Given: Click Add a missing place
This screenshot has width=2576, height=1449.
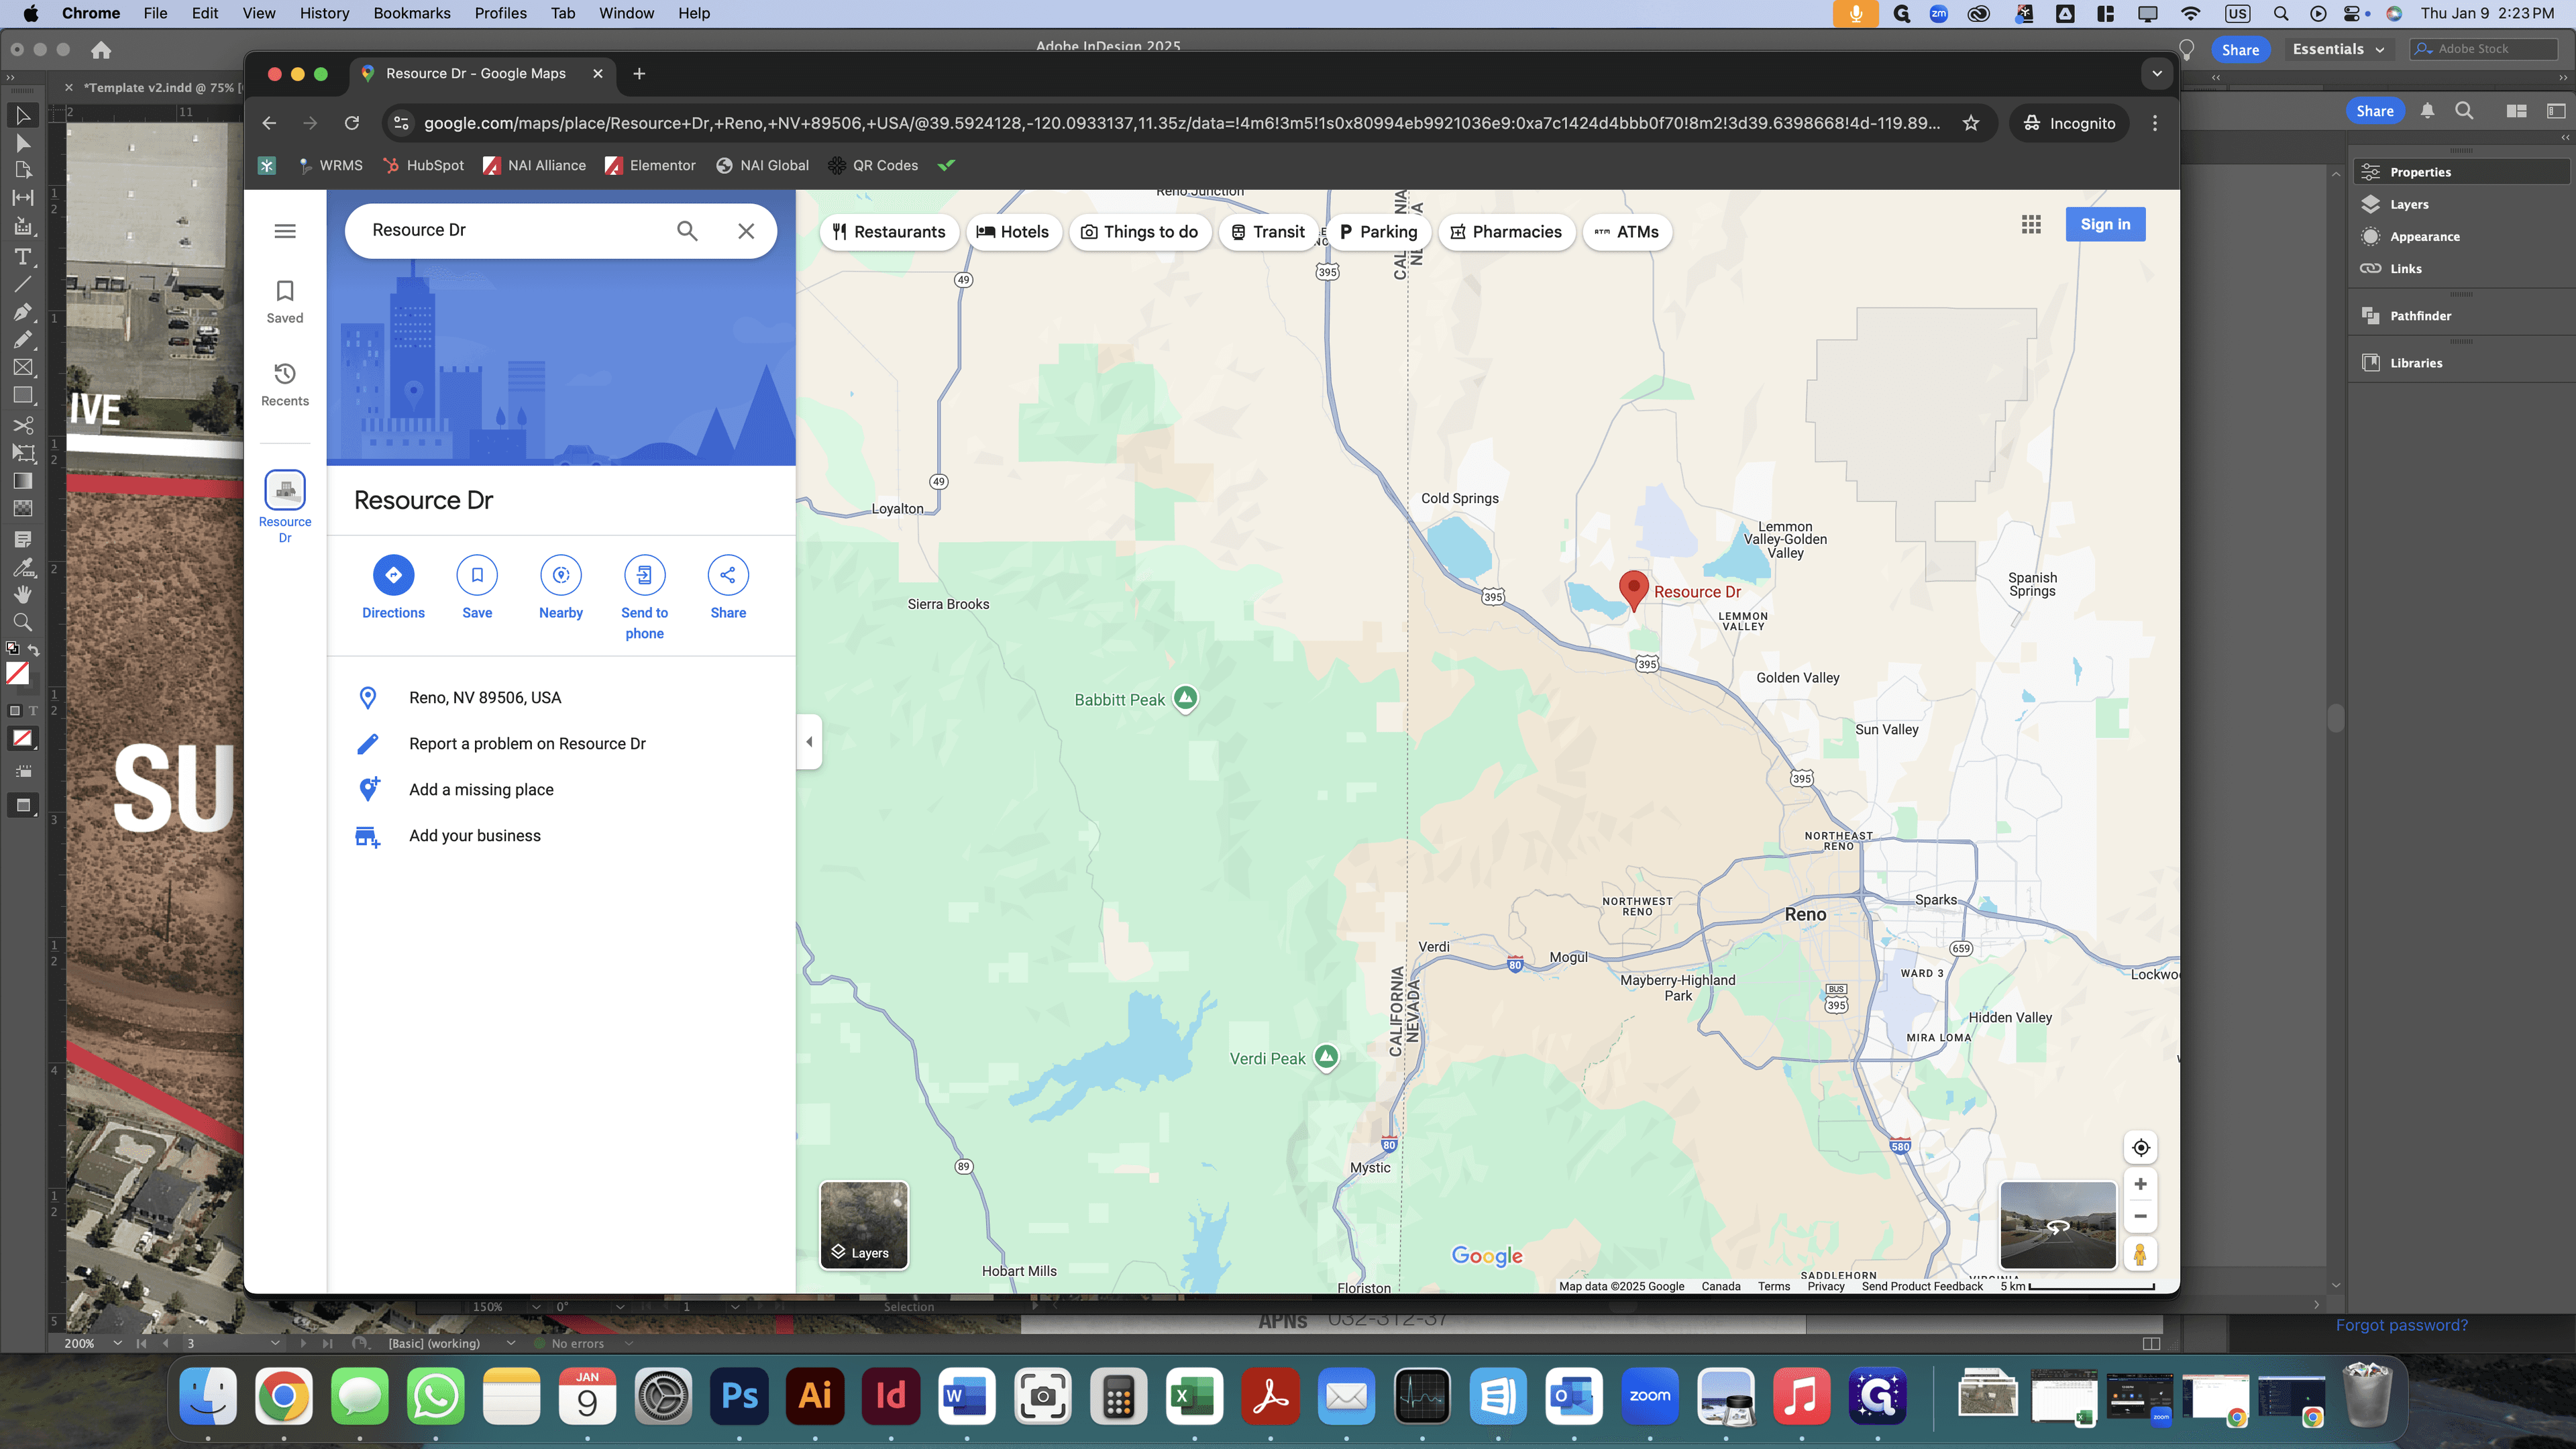Looking at the screenshot, I should coord(481,790).
